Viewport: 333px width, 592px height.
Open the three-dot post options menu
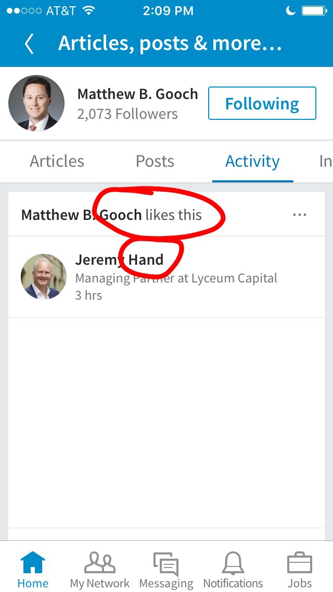coord(300,215)
